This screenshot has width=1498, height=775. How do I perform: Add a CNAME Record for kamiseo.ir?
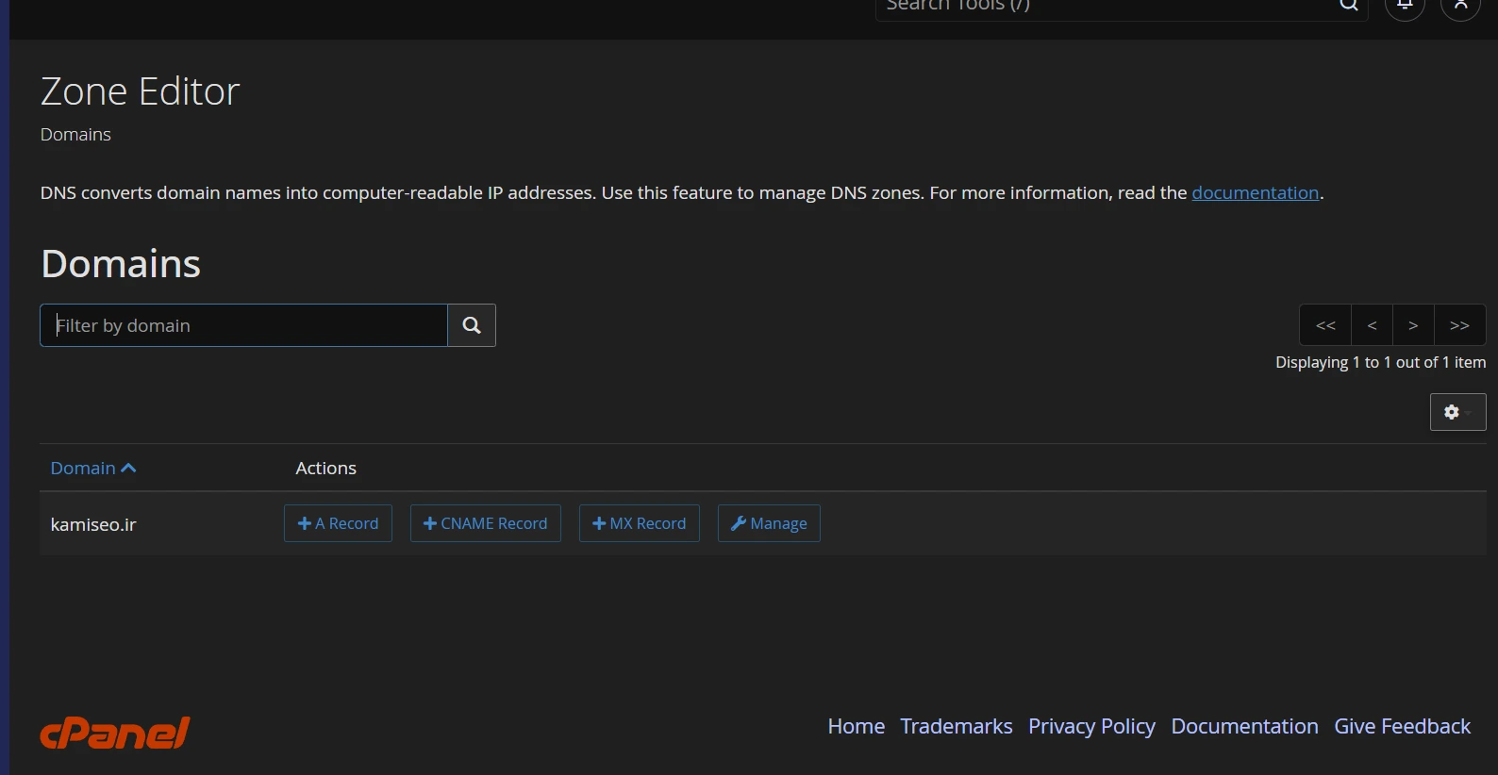(485, 523)
